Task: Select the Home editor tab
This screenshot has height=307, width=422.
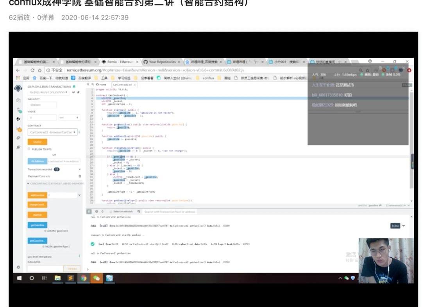Action: [101, 85]
